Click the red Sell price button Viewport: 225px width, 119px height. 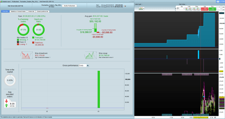(205, 9)
